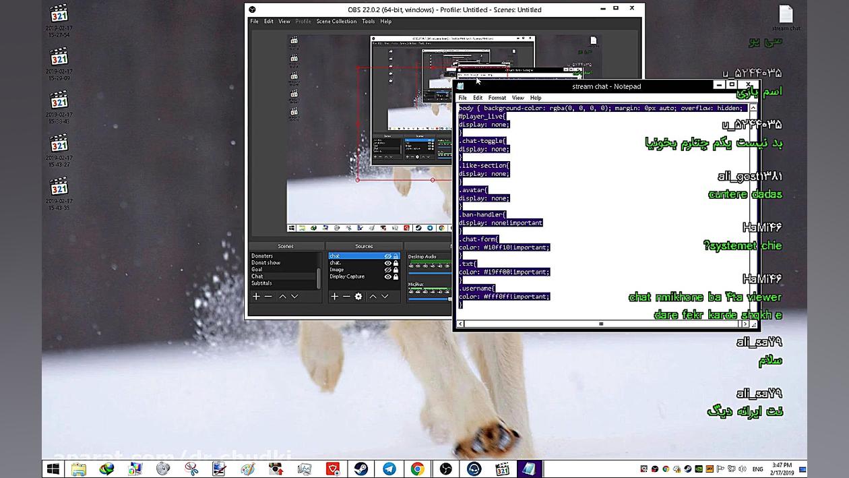The height and width of the screenshot is (478, 849).
Task: Open the Help menu in OBS
Action: pos(385,22)
